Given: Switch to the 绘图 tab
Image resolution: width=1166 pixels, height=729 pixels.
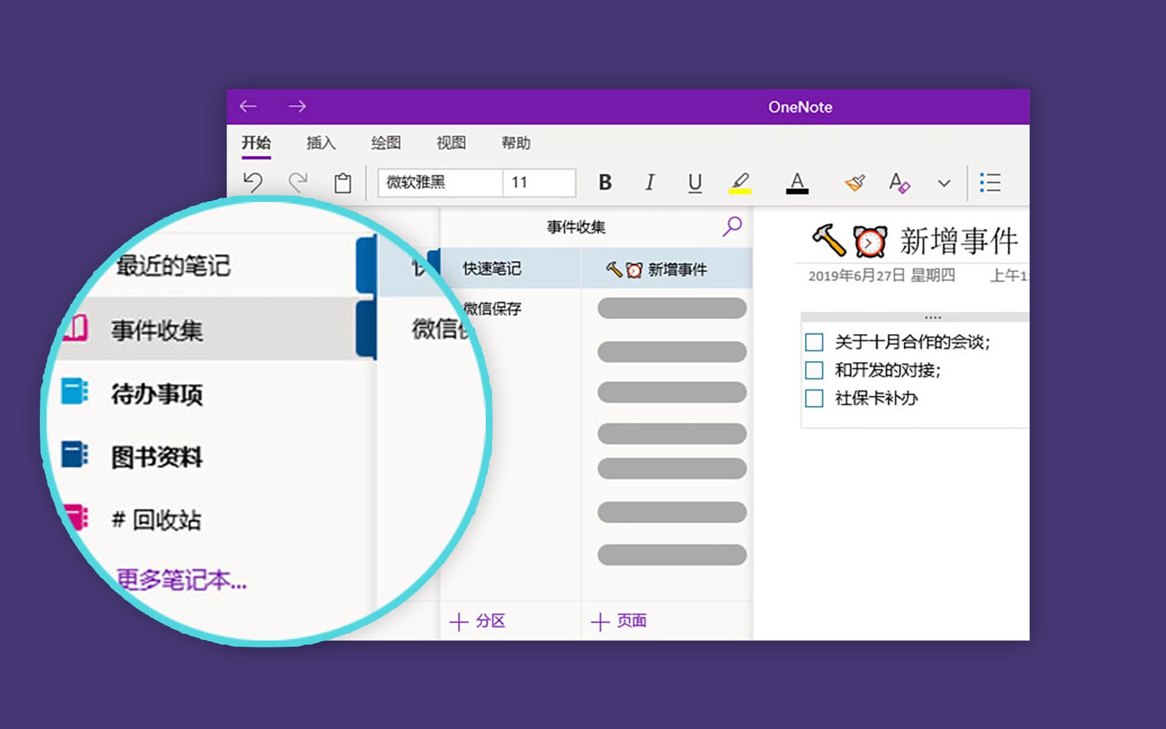Looking at the screenshot, I should pyautogui.click(x=386, y=143).
